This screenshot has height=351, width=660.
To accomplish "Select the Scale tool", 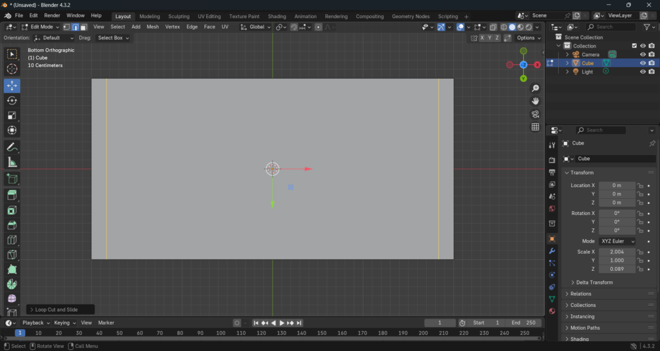I will pyautogui.click(x=12, y=115).
